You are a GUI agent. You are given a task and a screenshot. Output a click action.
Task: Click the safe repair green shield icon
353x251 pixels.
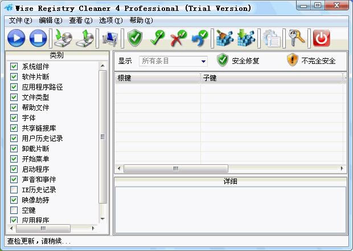coord(223,60)
